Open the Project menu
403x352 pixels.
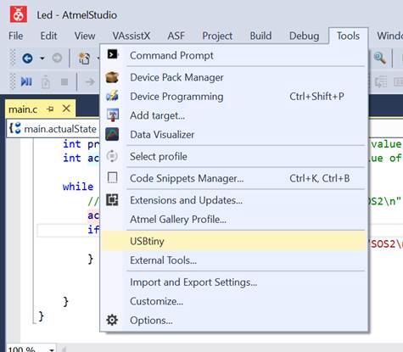tap(217, 36)
